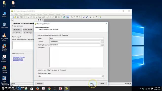The width and height of the screenshot is (162, 91).
Task: Click the Project Browser button
Action: click(x=28, y=29)
